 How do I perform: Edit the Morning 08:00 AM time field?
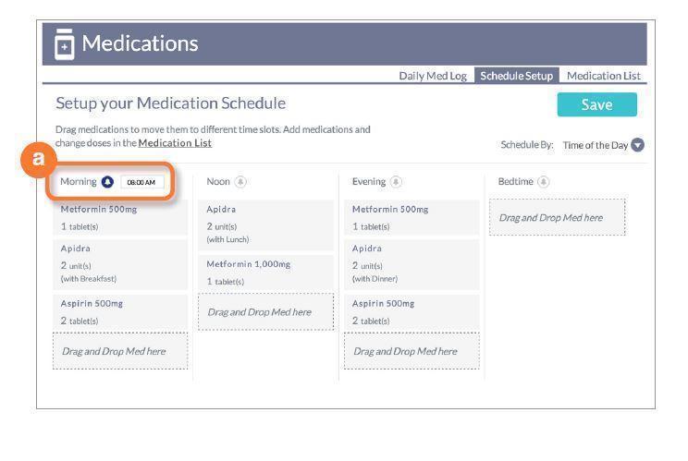pos(141,182)
